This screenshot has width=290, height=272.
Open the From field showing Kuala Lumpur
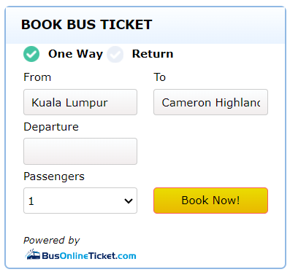80,102
